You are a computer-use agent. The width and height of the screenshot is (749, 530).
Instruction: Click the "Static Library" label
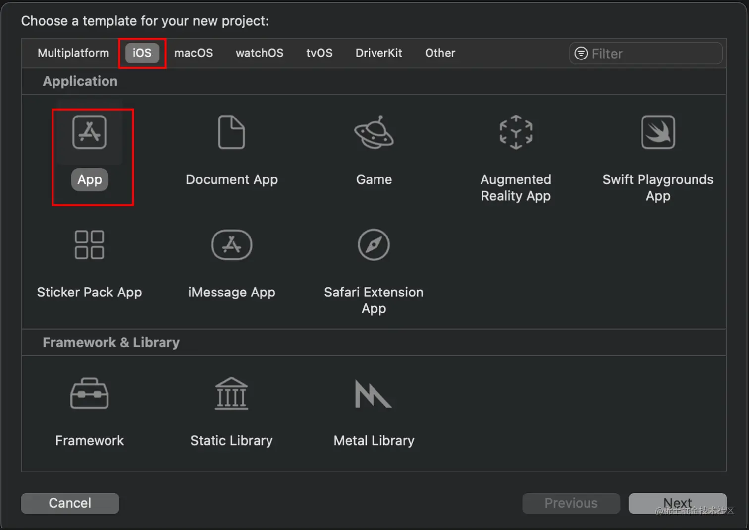(231, 440)
